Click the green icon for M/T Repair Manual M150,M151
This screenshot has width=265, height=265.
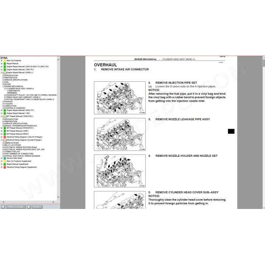tap(5, 128)
